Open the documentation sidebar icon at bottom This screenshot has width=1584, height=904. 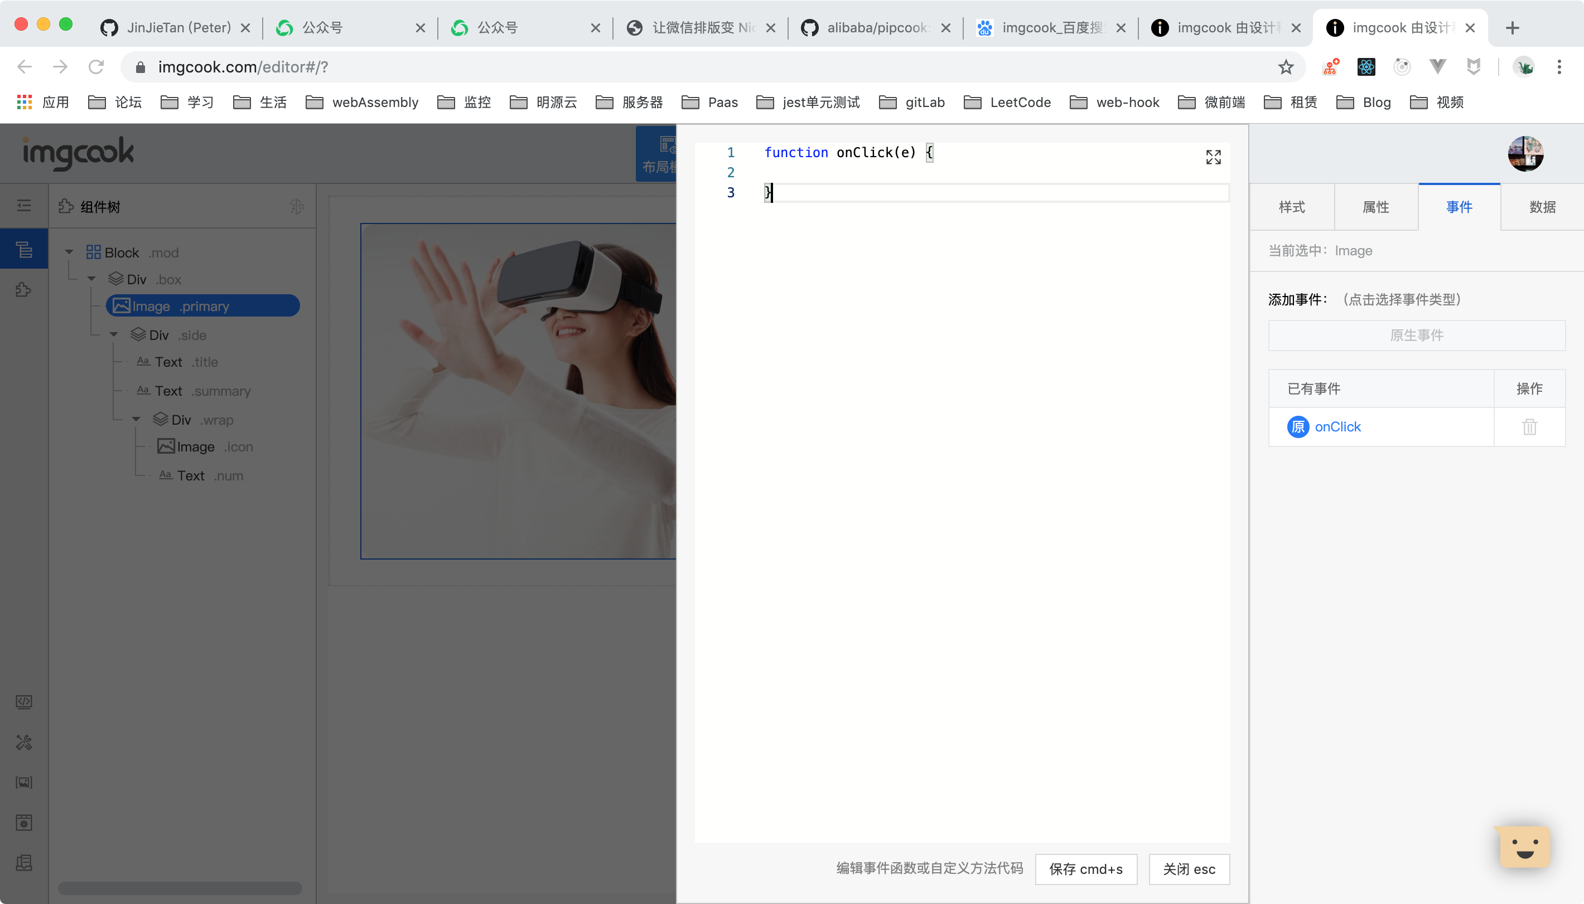click(x=23, y=863)
